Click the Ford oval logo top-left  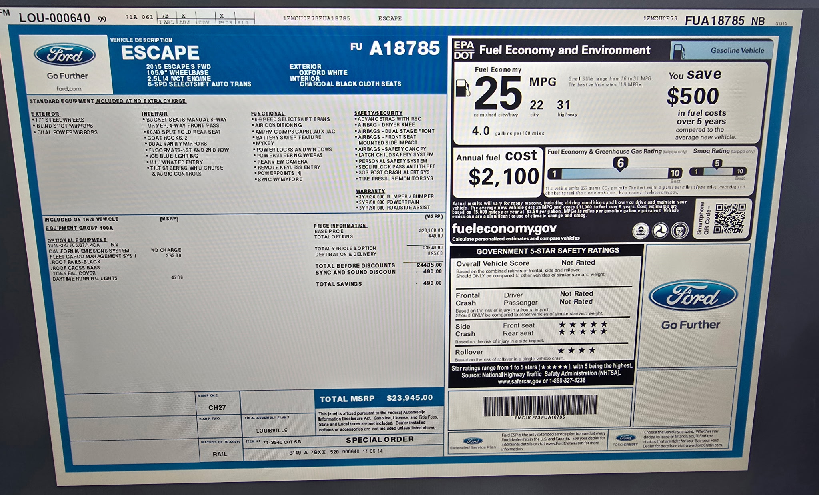pos(65,55)
